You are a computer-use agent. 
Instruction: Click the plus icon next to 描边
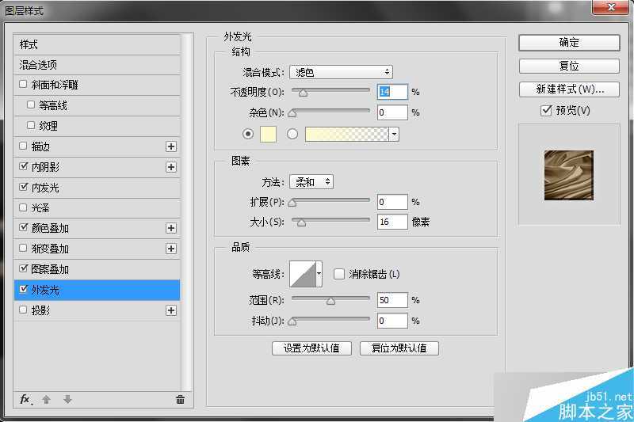pos(170,146)
